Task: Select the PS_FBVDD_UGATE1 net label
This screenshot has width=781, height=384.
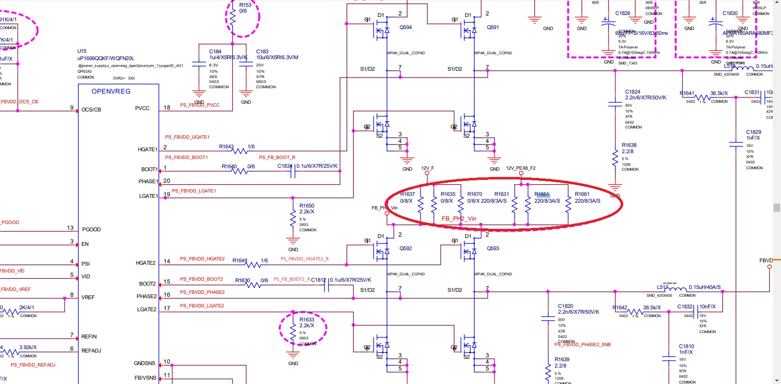Action: pyautogui.click(x=187, y=137)
